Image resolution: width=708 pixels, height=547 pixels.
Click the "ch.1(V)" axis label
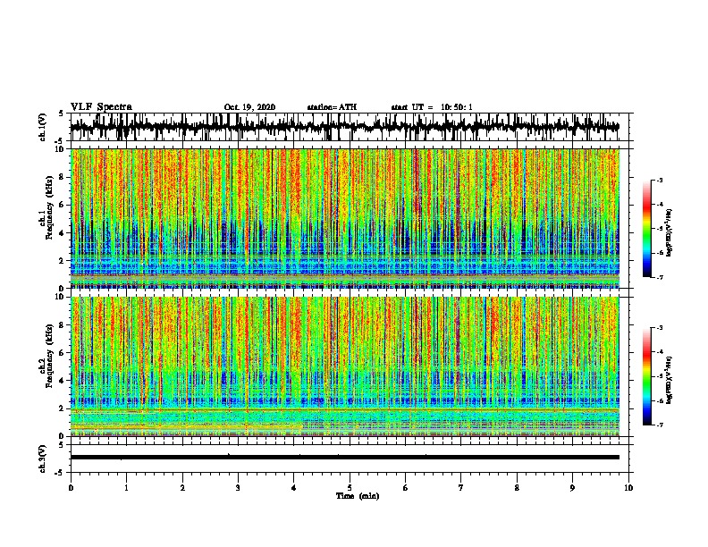tap(42, 127)
